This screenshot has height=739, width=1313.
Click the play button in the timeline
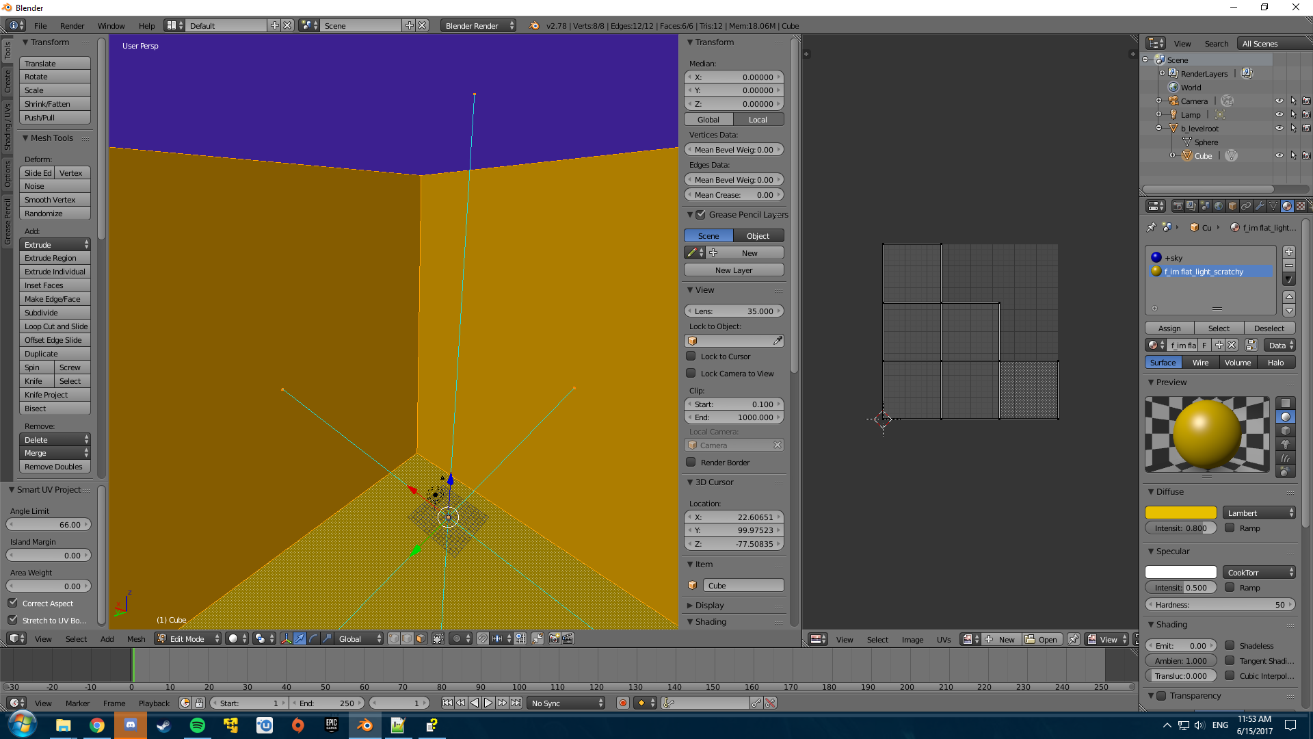click(488, 702)
